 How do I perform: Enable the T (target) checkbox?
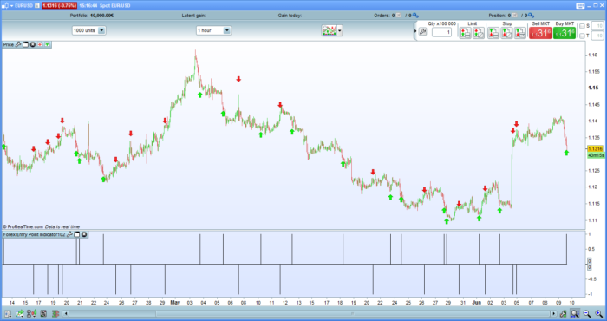(x=582, y=36)
